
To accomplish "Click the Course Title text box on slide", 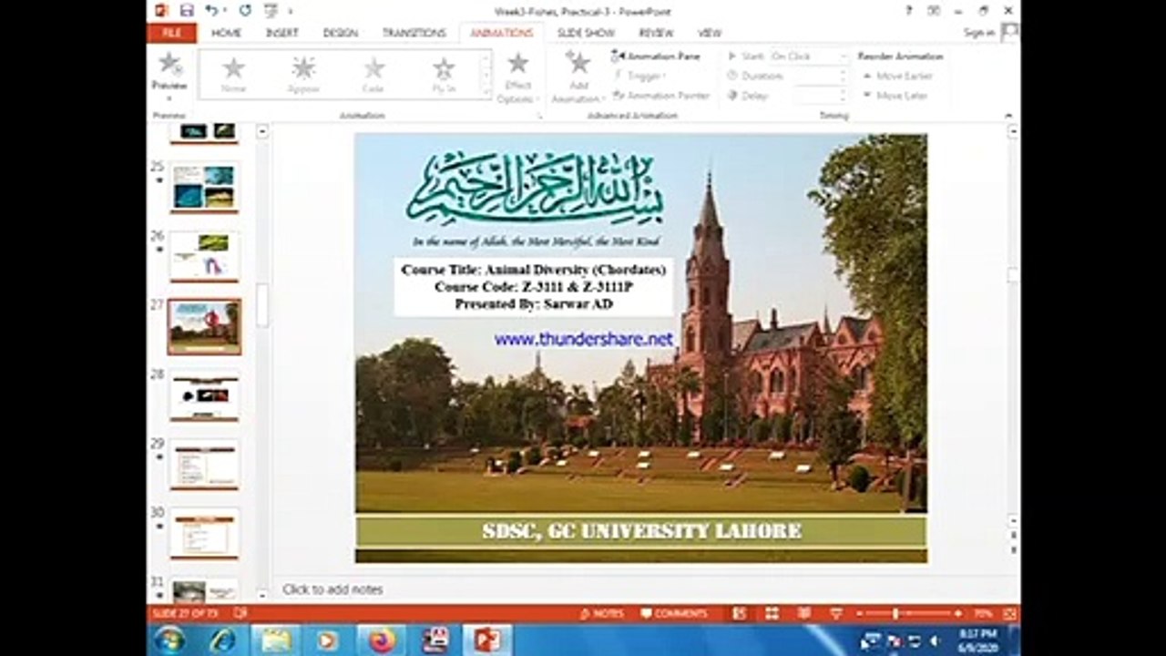I will (x=534, y=287).
